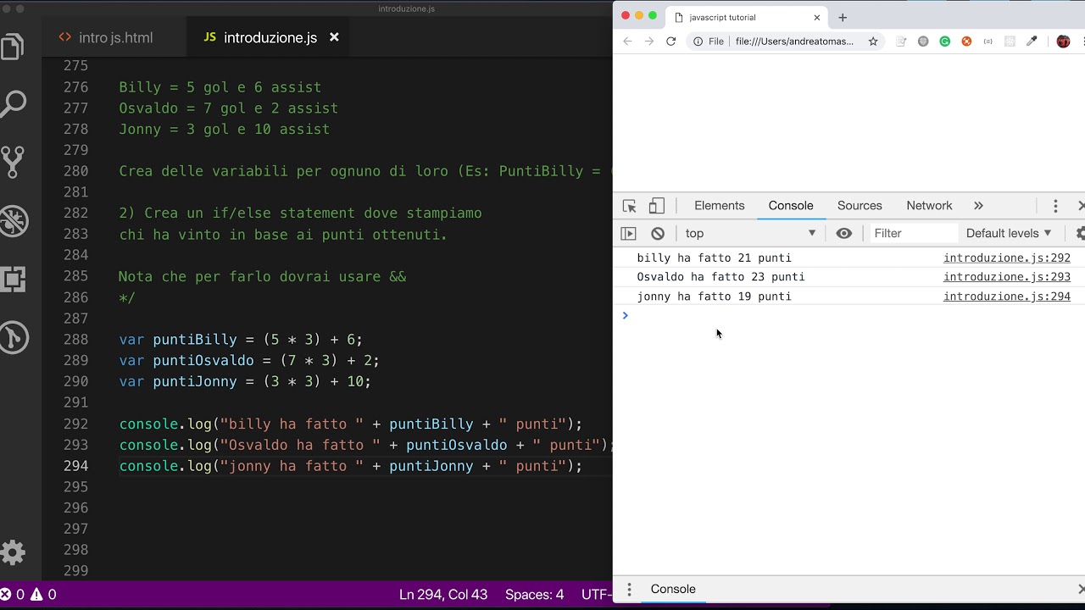This screenshot has height=610, width=1085.
Task: Click the 'Osvaldo ha fatto 23 punti' log message
Action: click(x=721, y=277)
